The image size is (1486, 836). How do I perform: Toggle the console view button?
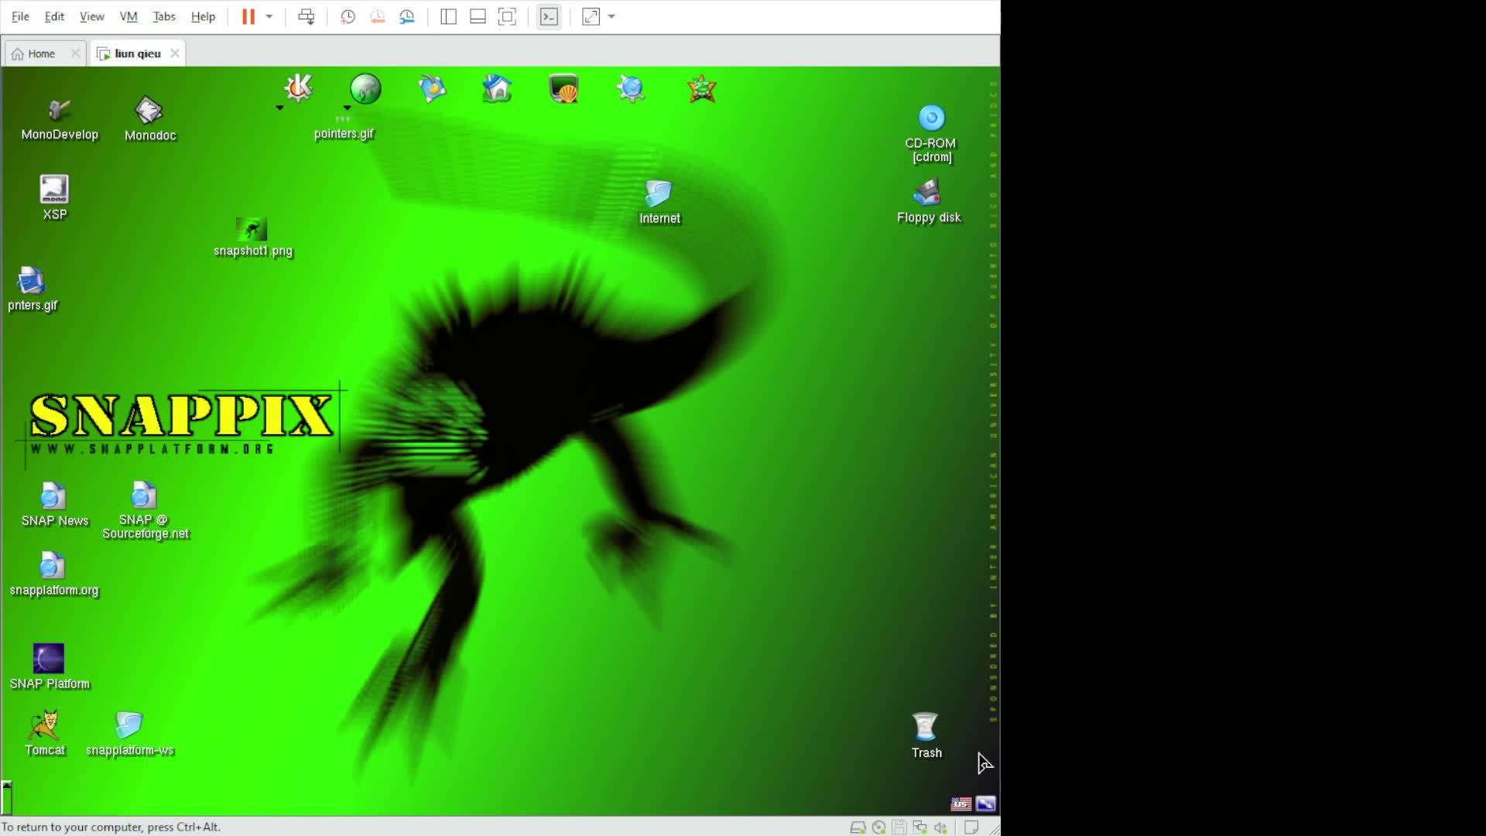[549, 16]
